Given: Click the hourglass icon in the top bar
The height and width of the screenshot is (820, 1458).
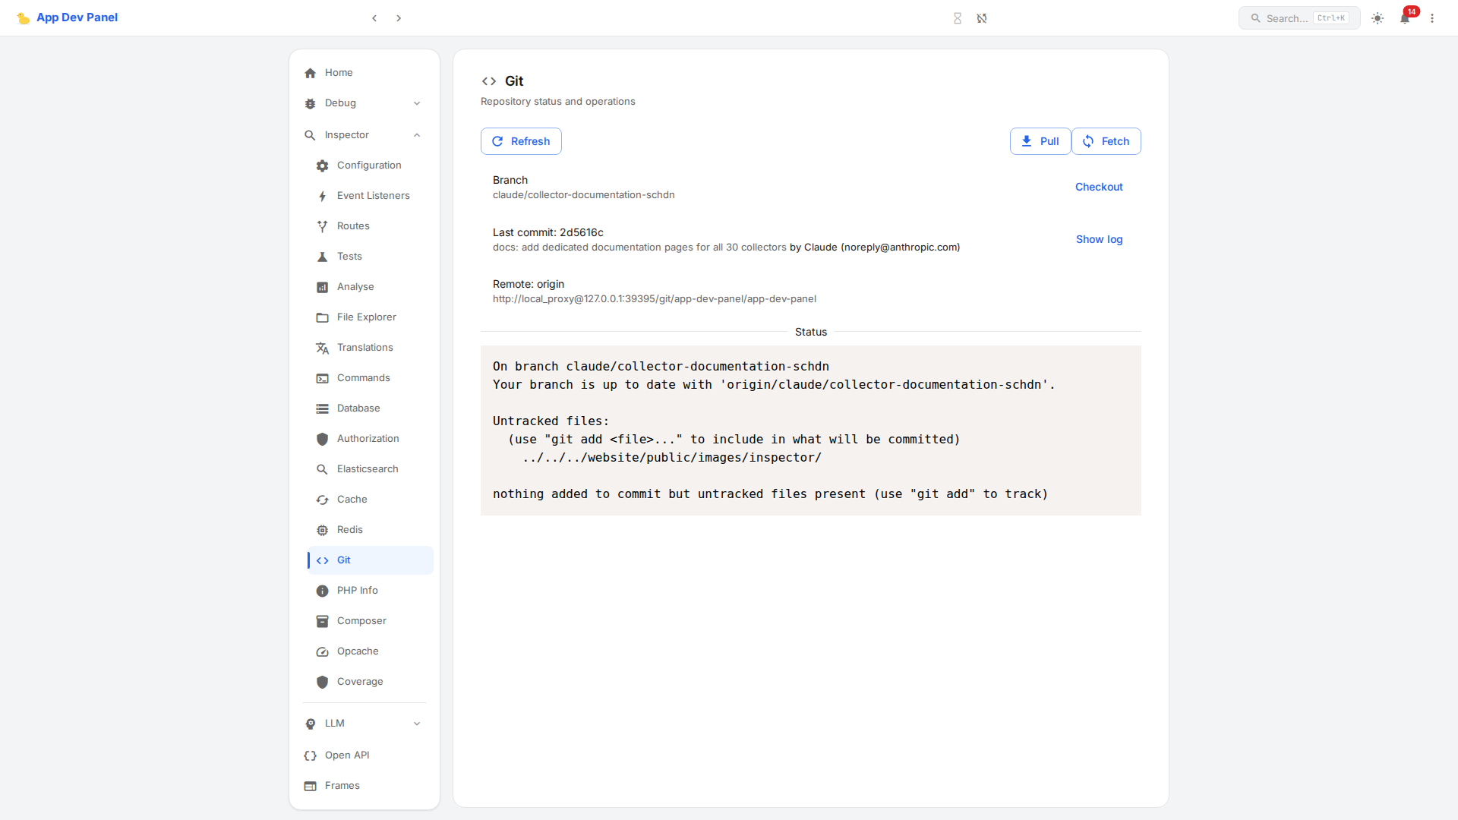Looking at the screenshot, I should pos(958,17).
